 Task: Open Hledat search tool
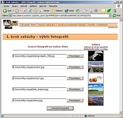click(x=44, y=11)
